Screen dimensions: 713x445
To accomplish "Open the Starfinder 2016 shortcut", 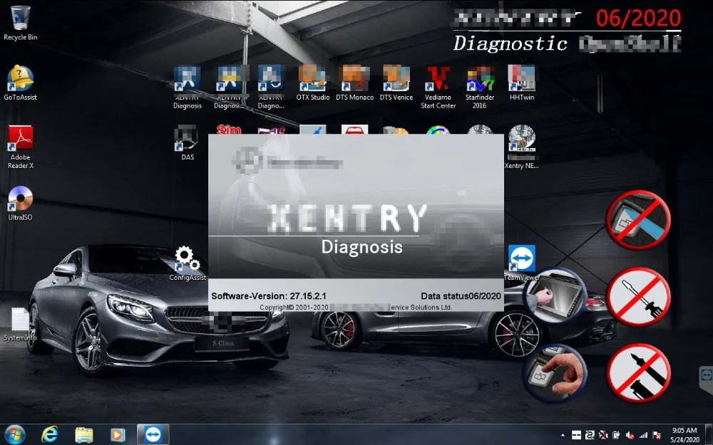I will [x=480, y=87].
